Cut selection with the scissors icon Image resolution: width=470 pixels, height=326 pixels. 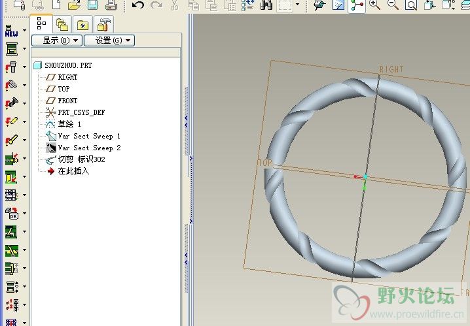click(174, 5)
